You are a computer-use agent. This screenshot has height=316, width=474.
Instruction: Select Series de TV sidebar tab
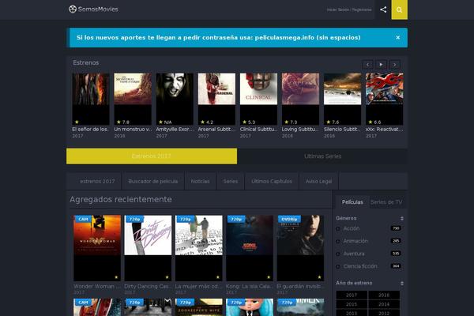click(x=386, y=202)
